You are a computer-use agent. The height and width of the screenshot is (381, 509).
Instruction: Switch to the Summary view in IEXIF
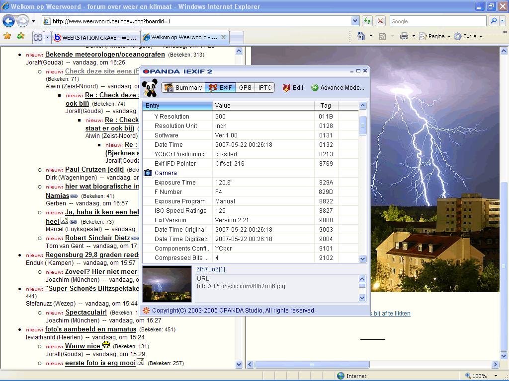point(183,87)
